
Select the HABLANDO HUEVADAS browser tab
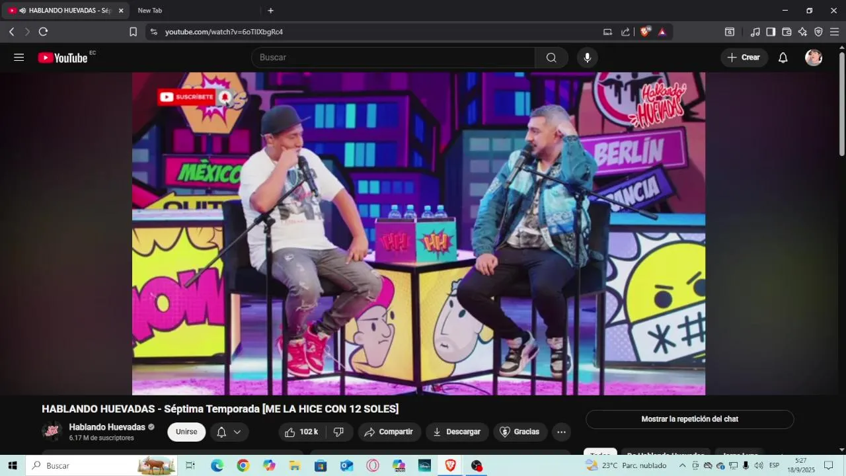65,11
